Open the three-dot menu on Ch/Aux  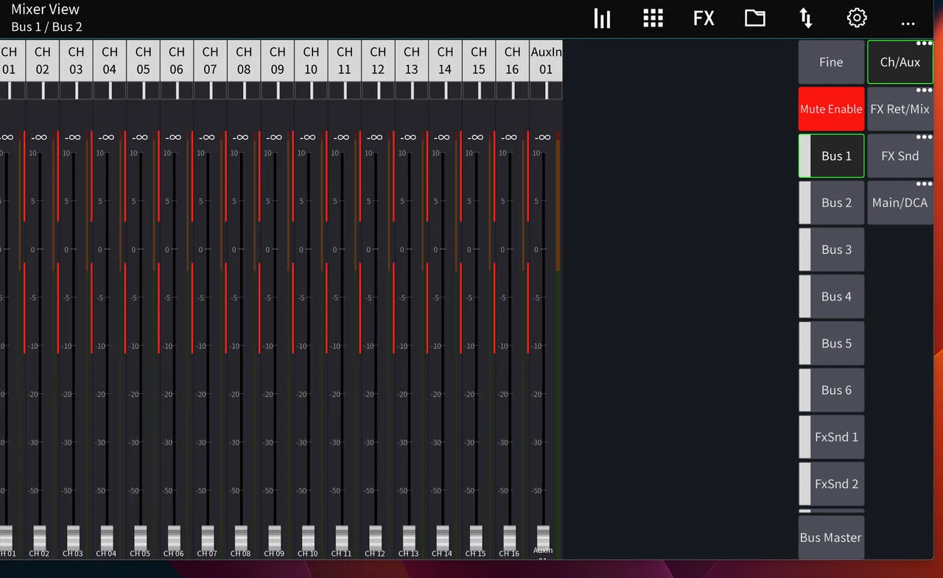[924, 43]
